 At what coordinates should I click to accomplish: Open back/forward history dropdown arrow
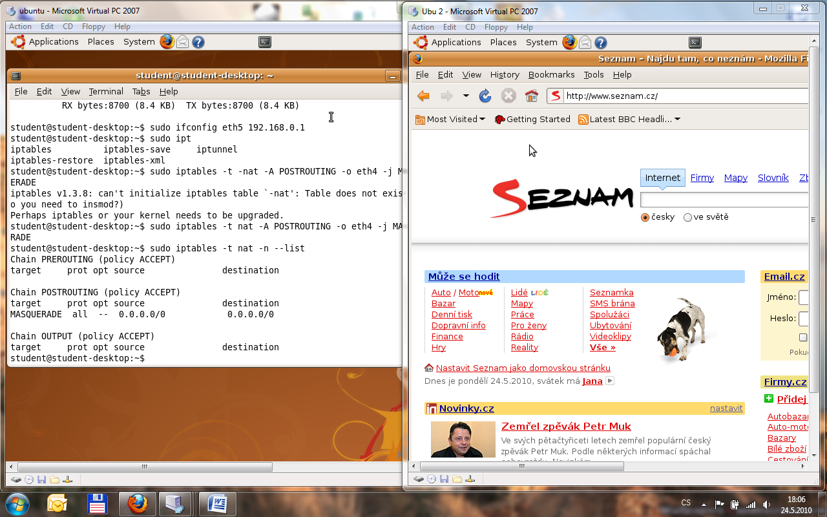point(466,96)
